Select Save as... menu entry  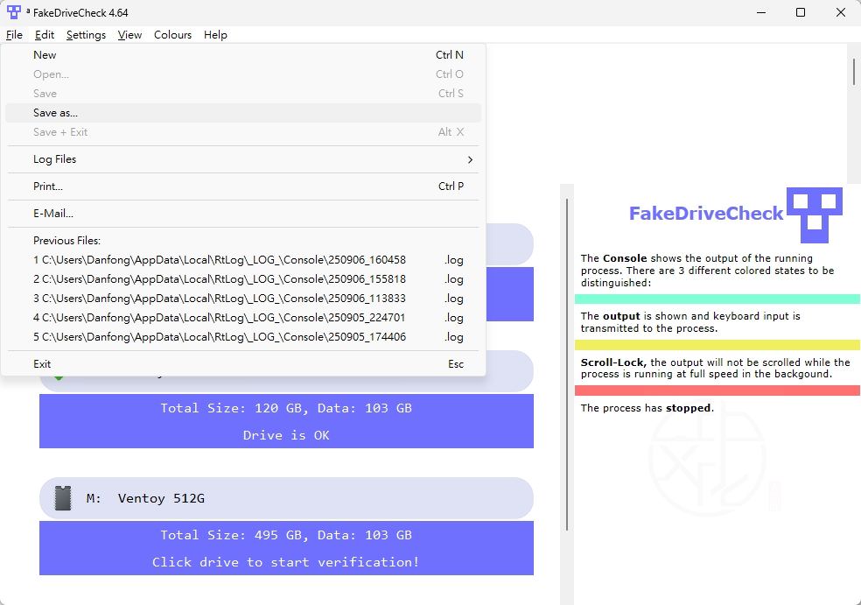(x=243, y=113)
